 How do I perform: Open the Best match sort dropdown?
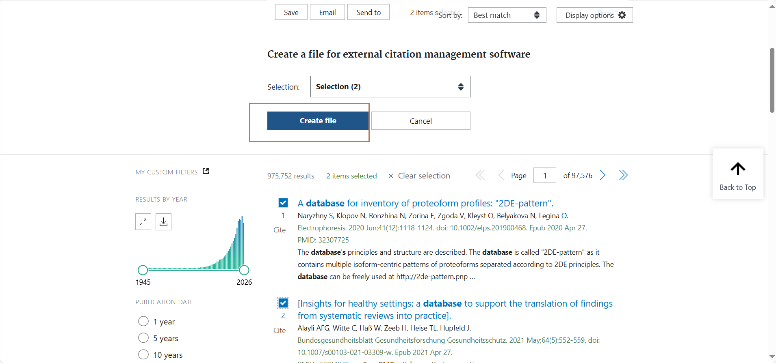click(507, 15)
